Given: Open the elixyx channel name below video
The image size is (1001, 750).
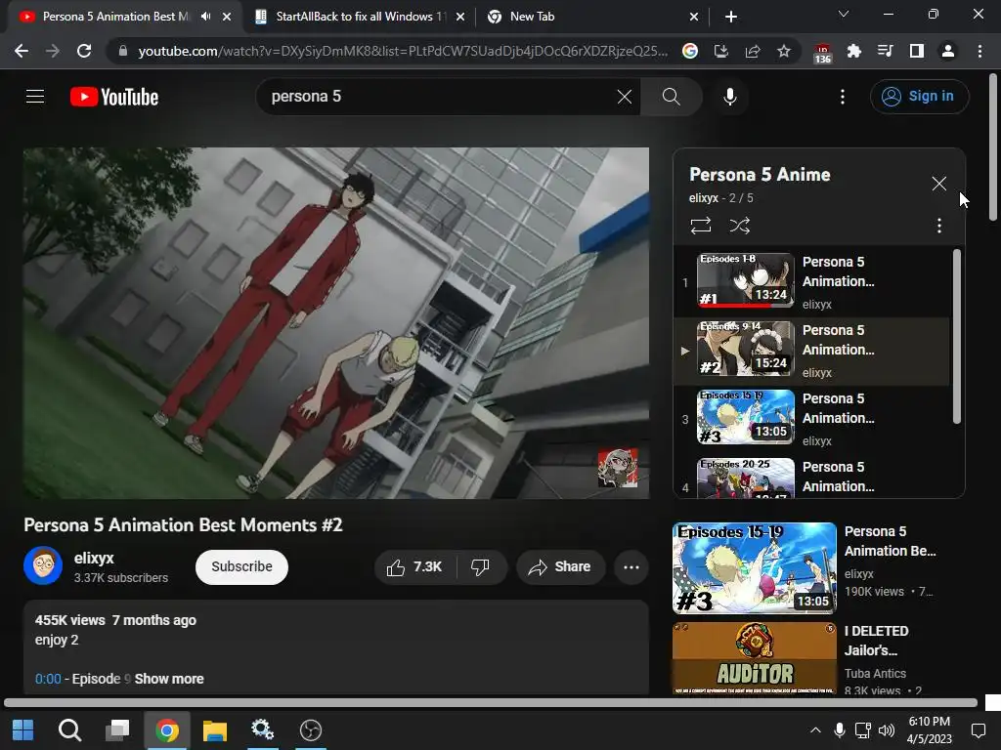Looking at the screenshot, I should coord(94,558).
